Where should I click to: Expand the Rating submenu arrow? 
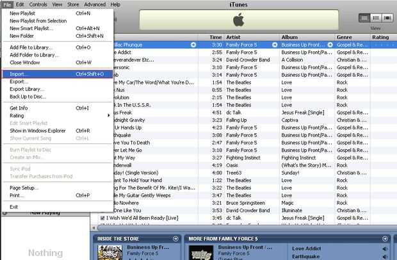(x=109, y=115)
